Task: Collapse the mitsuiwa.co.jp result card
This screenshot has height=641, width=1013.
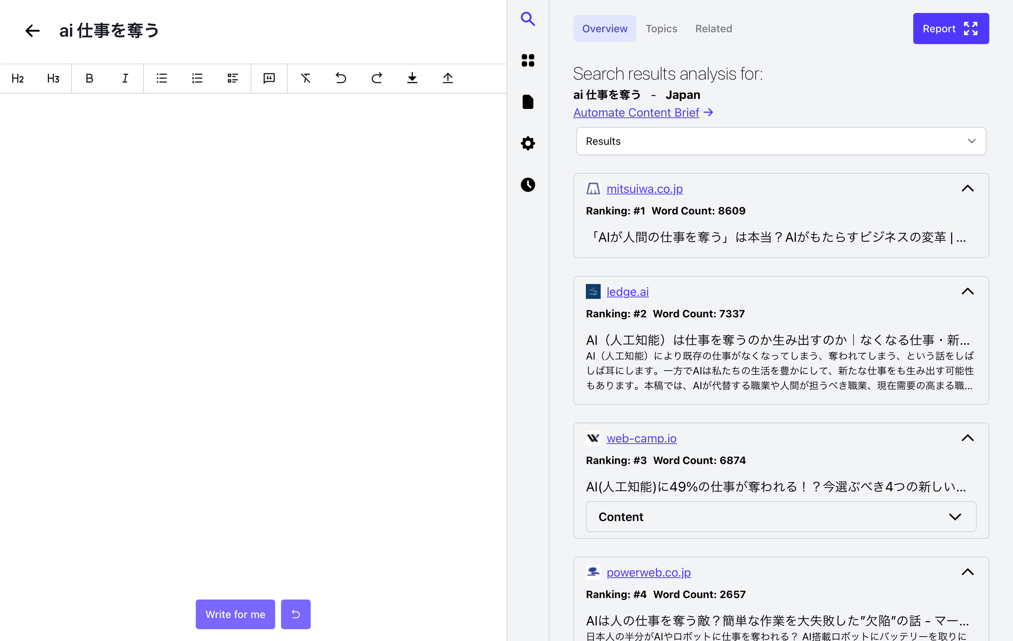Action: tap(967, 188)
